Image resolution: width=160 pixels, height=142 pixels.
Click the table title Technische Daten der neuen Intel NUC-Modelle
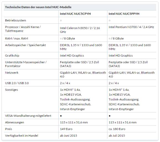click(x=38, y=7)
